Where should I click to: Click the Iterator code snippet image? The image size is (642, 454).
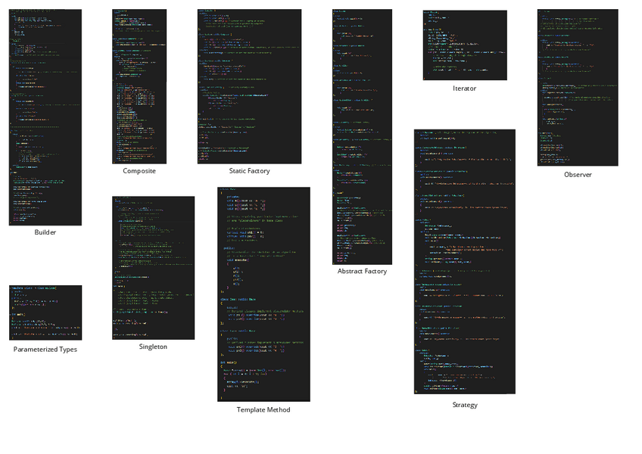point(464,45)
